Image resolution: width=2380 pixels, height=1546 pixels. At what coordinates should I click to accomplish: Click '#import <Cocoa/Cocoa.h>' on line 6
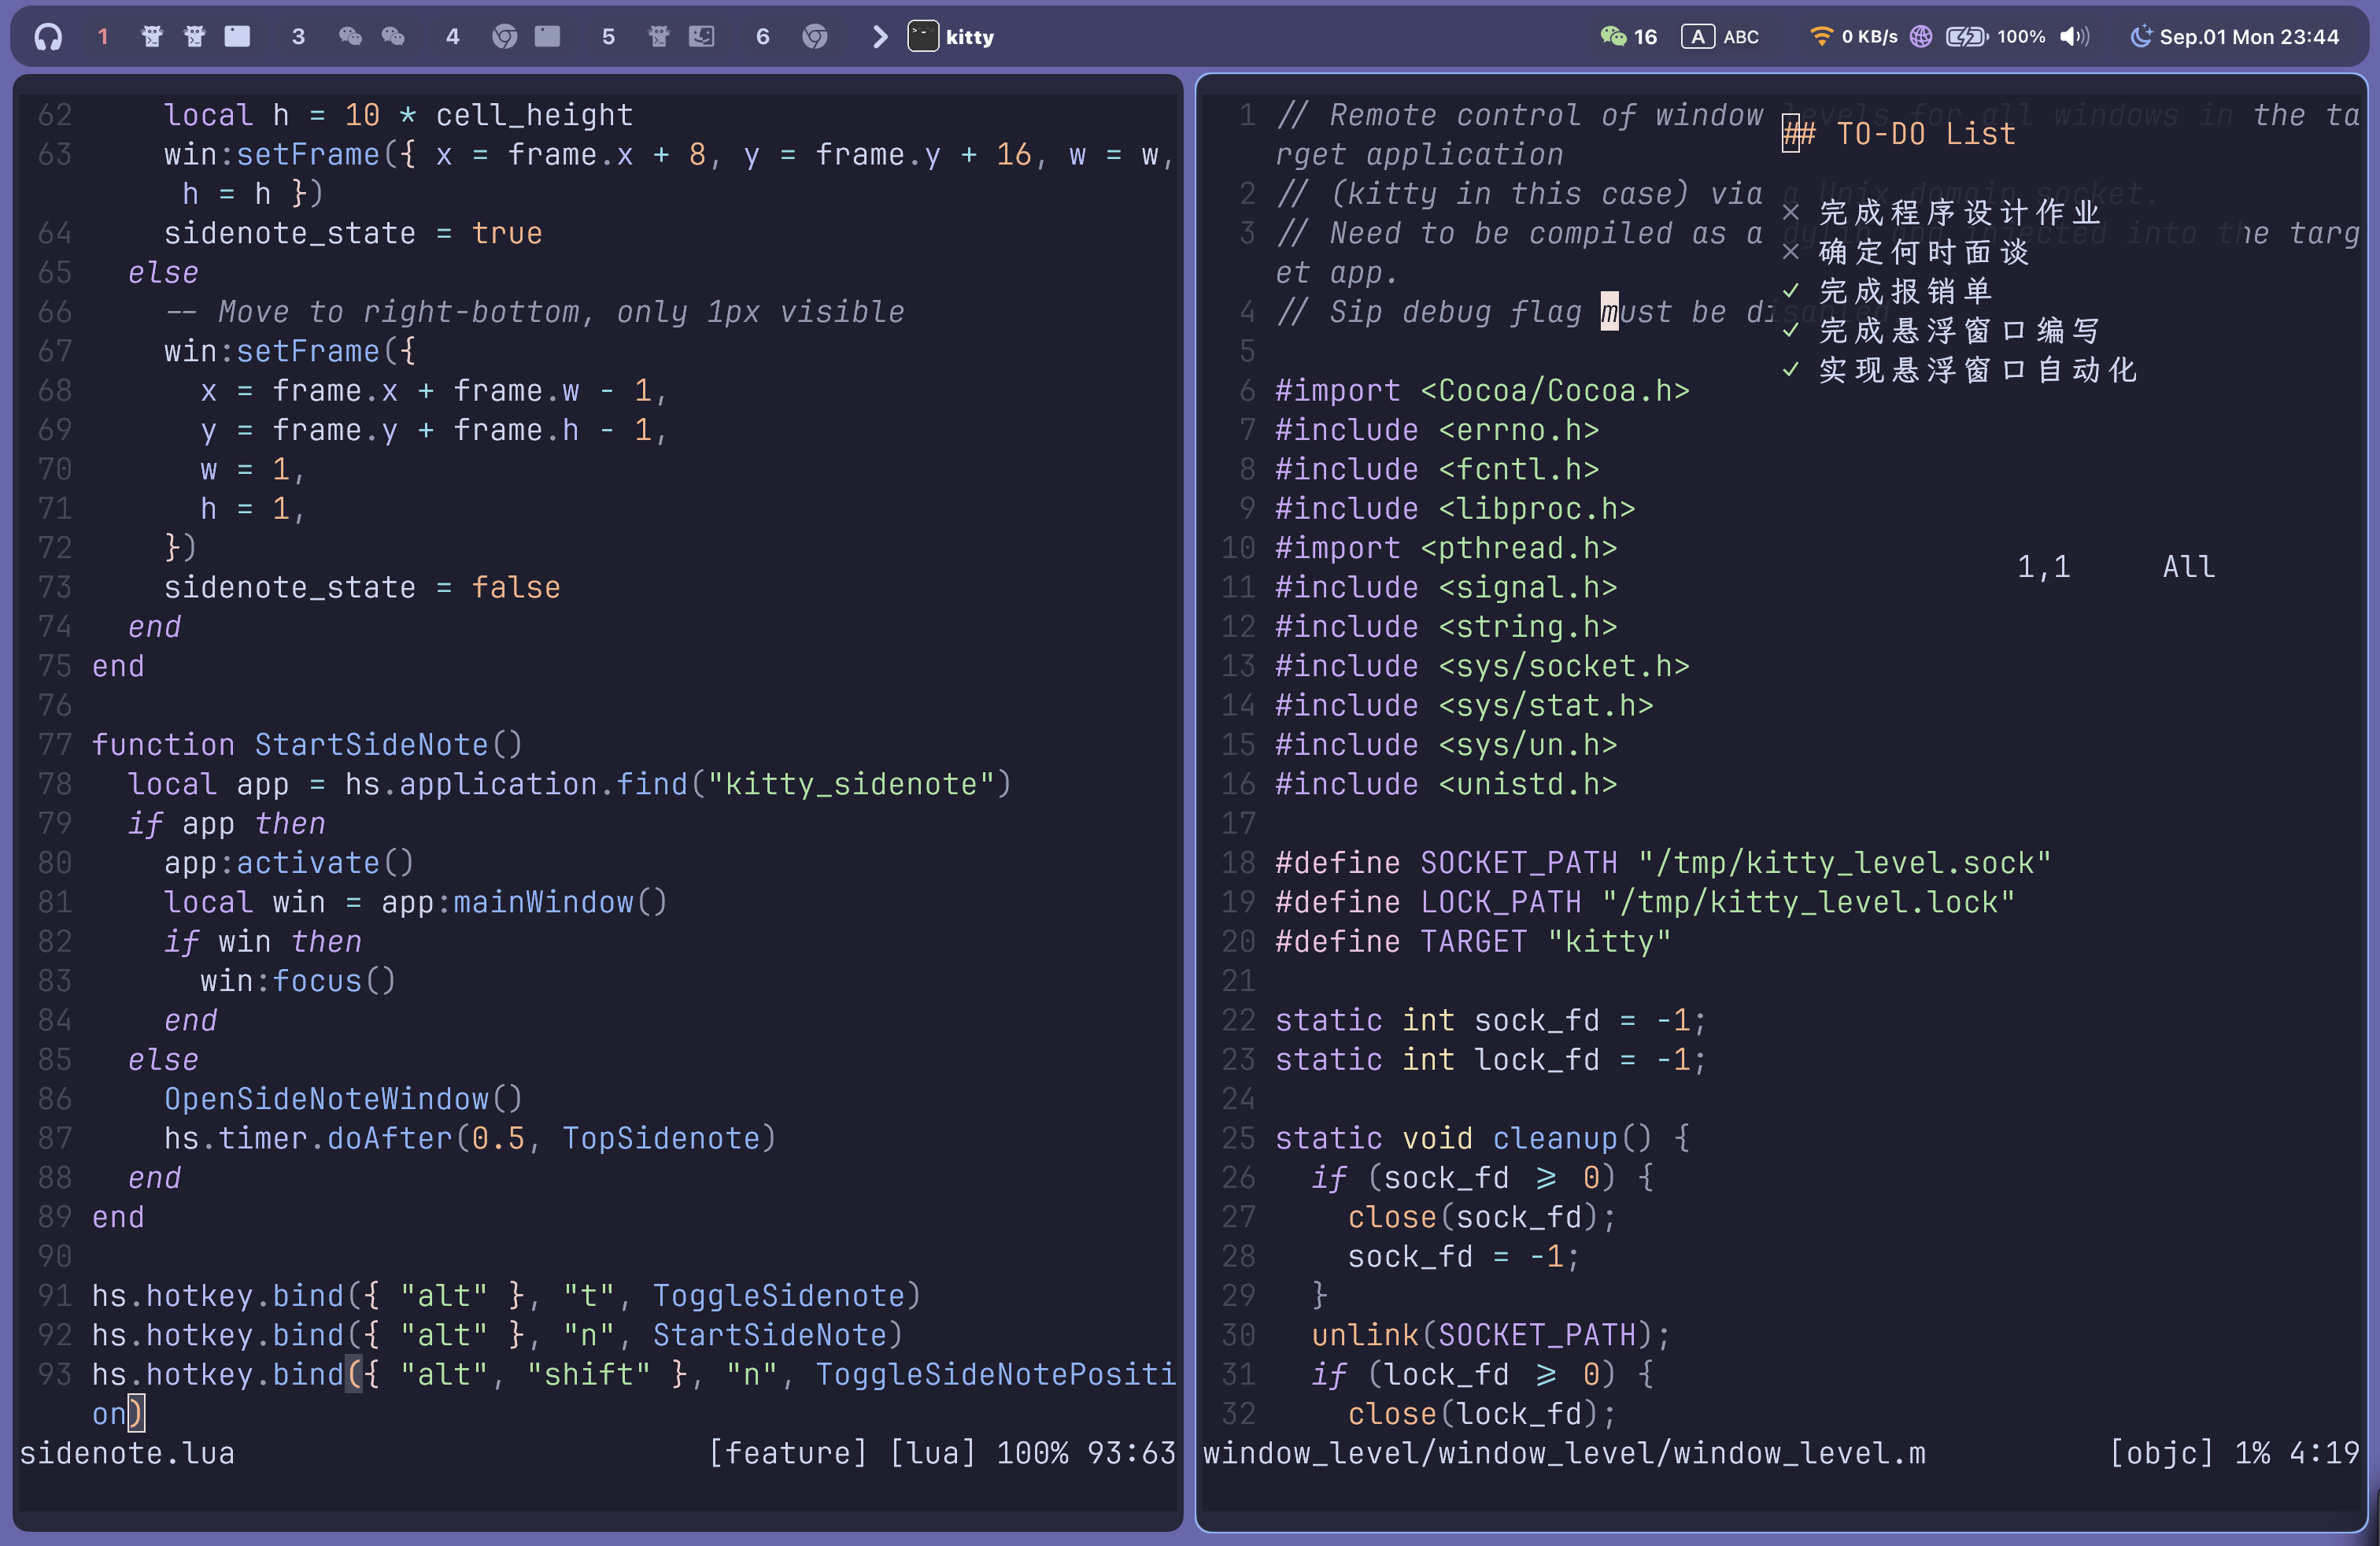pyautogui.click(x=1482, y=390)
